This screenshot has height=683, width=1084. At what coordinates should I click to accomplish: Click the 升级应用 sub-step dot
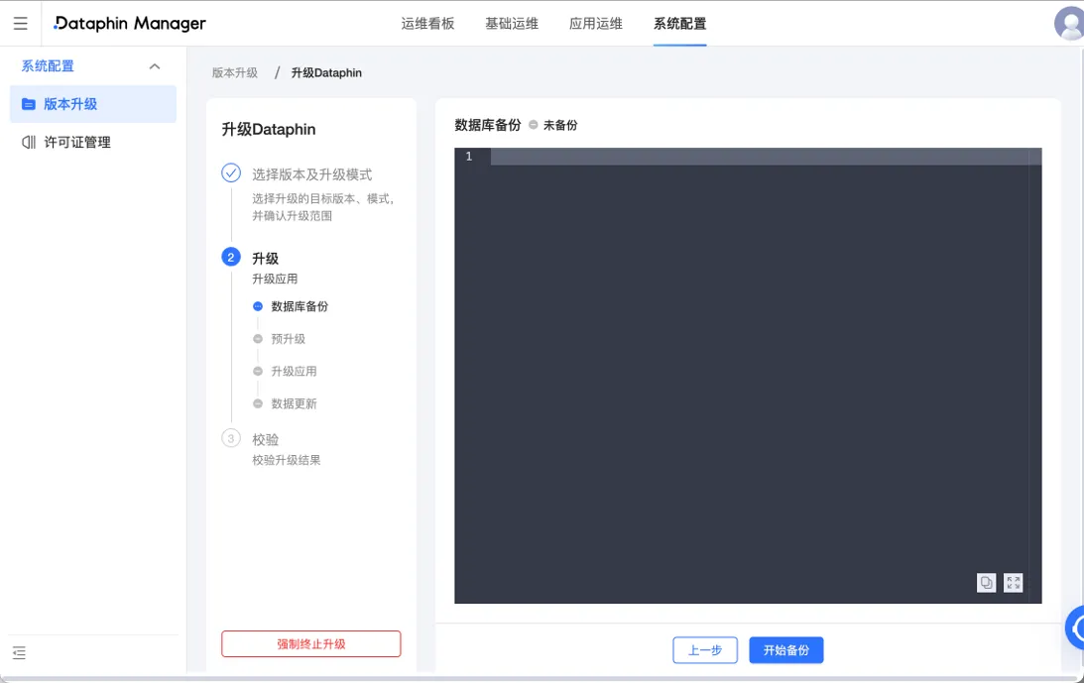point(258,371)
